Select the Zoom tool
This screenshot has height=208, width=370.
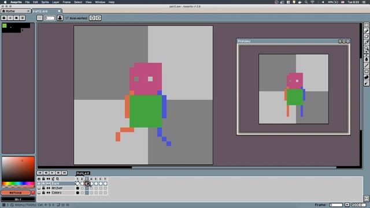point(366,48)
